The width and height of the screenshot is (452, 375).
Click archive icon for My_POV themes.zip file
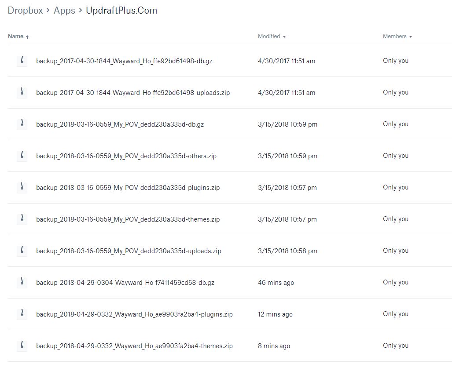pos(22,219)
